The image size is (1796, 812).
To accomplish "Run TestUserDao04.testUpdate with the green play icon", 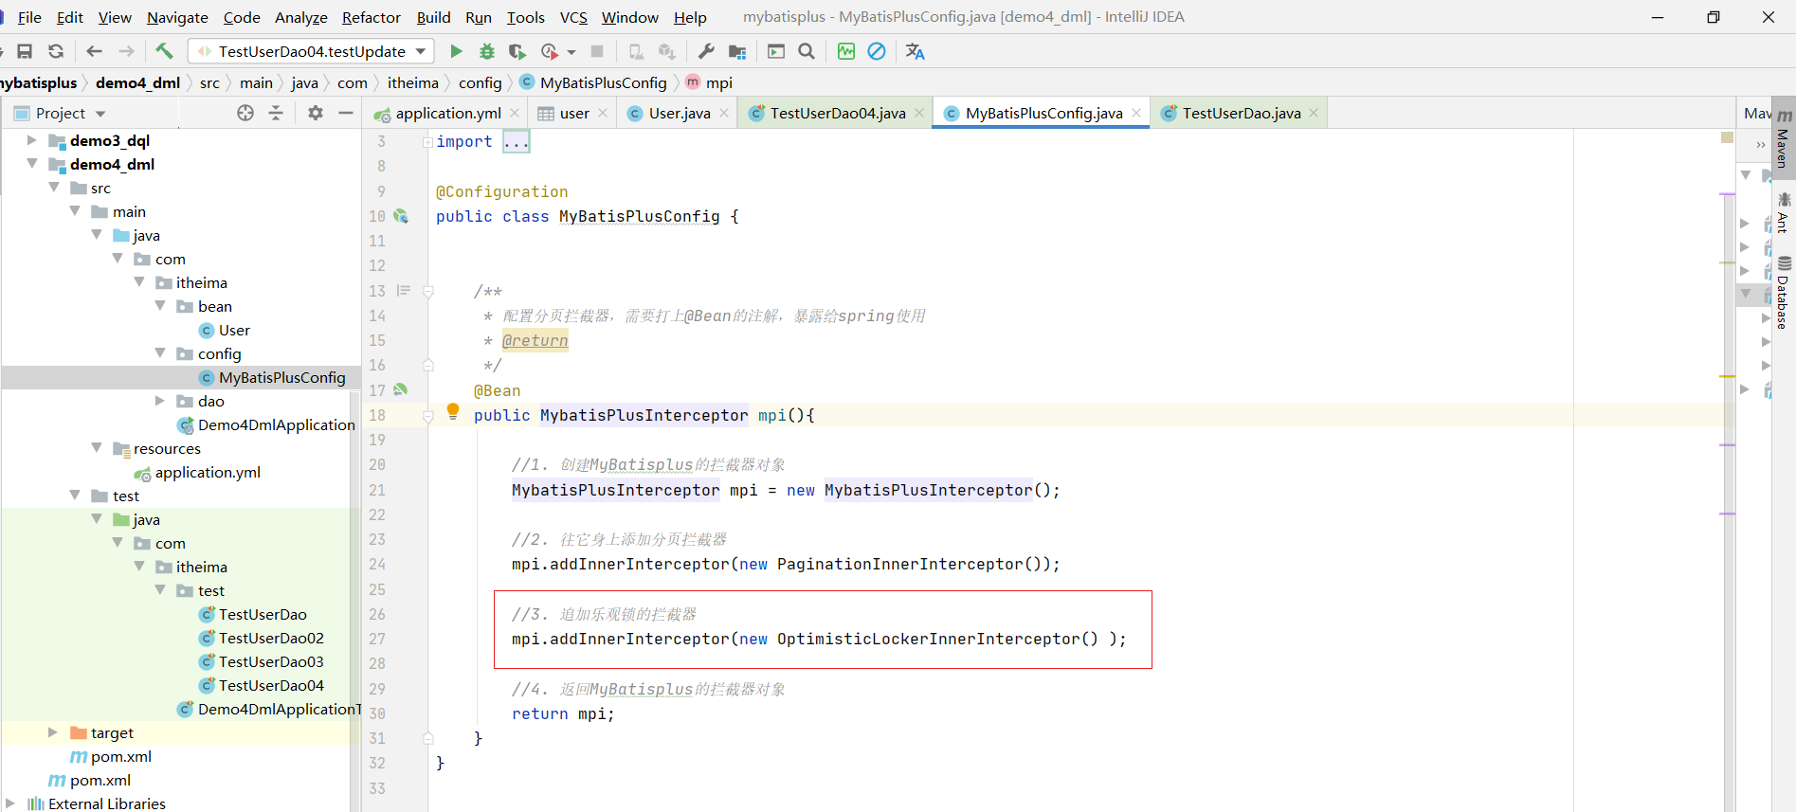I will 456,51.
